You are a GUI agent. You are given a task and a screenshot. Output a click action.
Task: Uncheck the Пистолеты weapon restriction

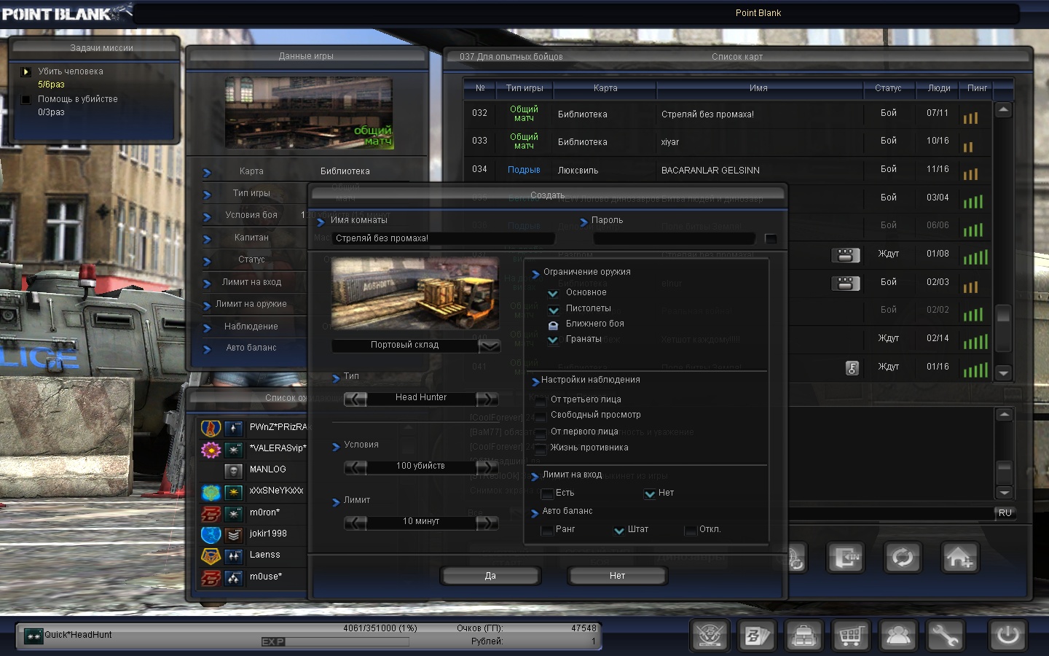pyautogui.click(x=554, y=309)
